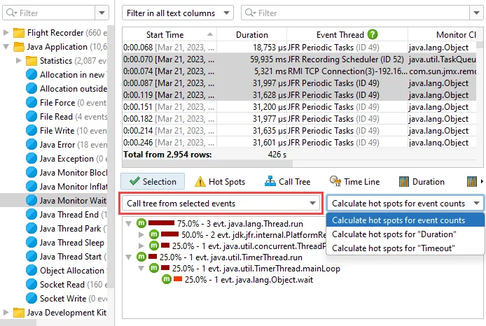Image resolution: width=486 pixels, height=326 pixels.
Task: Sort by the Duration column header
Action: [x=251, y=35]
